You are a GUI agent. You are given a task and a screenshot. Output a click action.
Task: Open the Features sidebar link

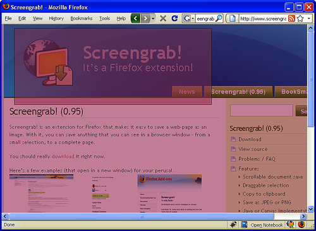click(248, 169)
